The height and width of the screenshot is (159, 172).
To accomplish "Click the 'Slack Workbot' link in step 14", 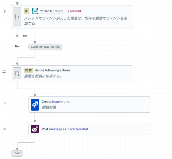I will (77, 129).
